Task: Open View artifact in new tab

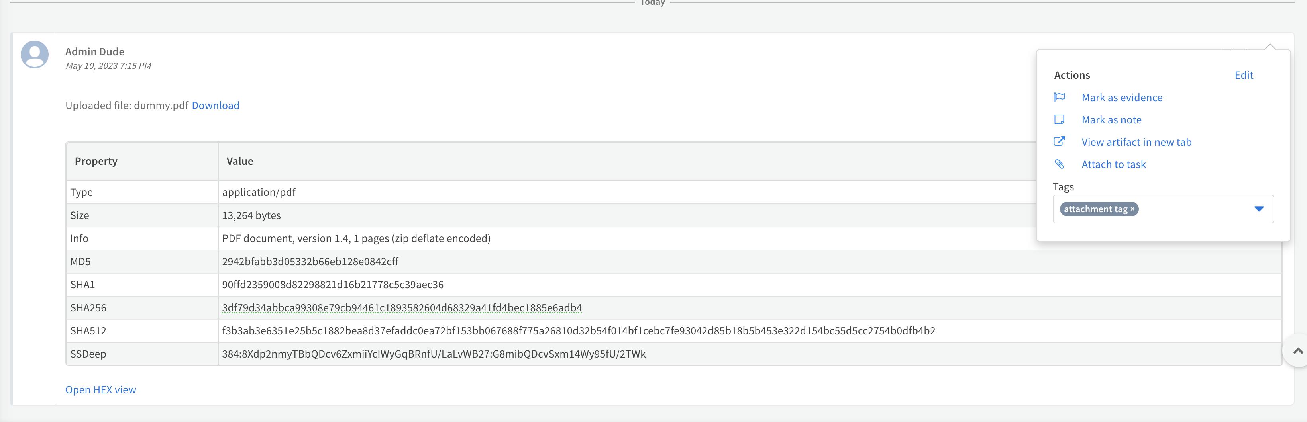Action: point(1136,141)
